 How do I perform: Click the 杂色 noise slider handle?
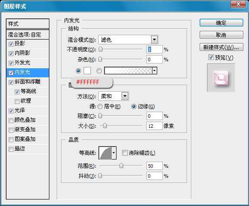pos(100,60)
